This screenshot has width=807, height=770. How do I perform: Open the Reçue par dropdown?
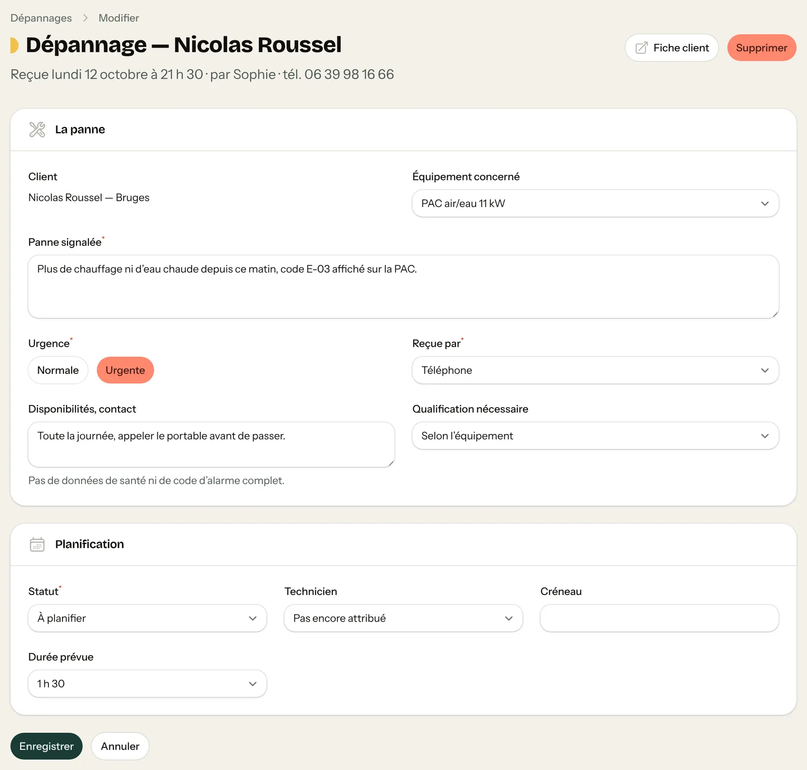tap(595, 370)
